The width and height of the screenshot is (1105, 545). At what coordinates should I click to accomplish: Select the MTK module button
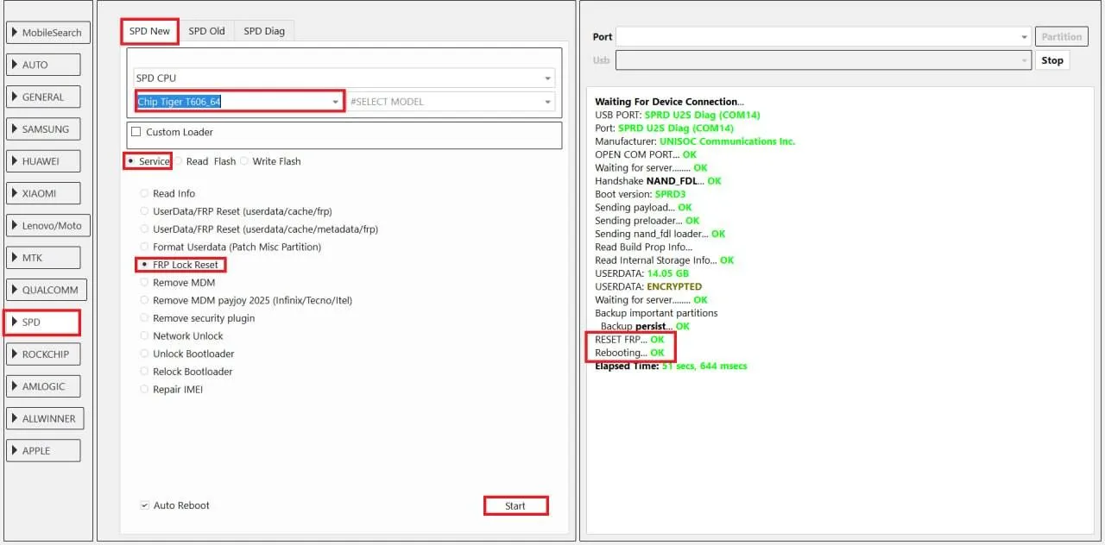tap(43, 258)
